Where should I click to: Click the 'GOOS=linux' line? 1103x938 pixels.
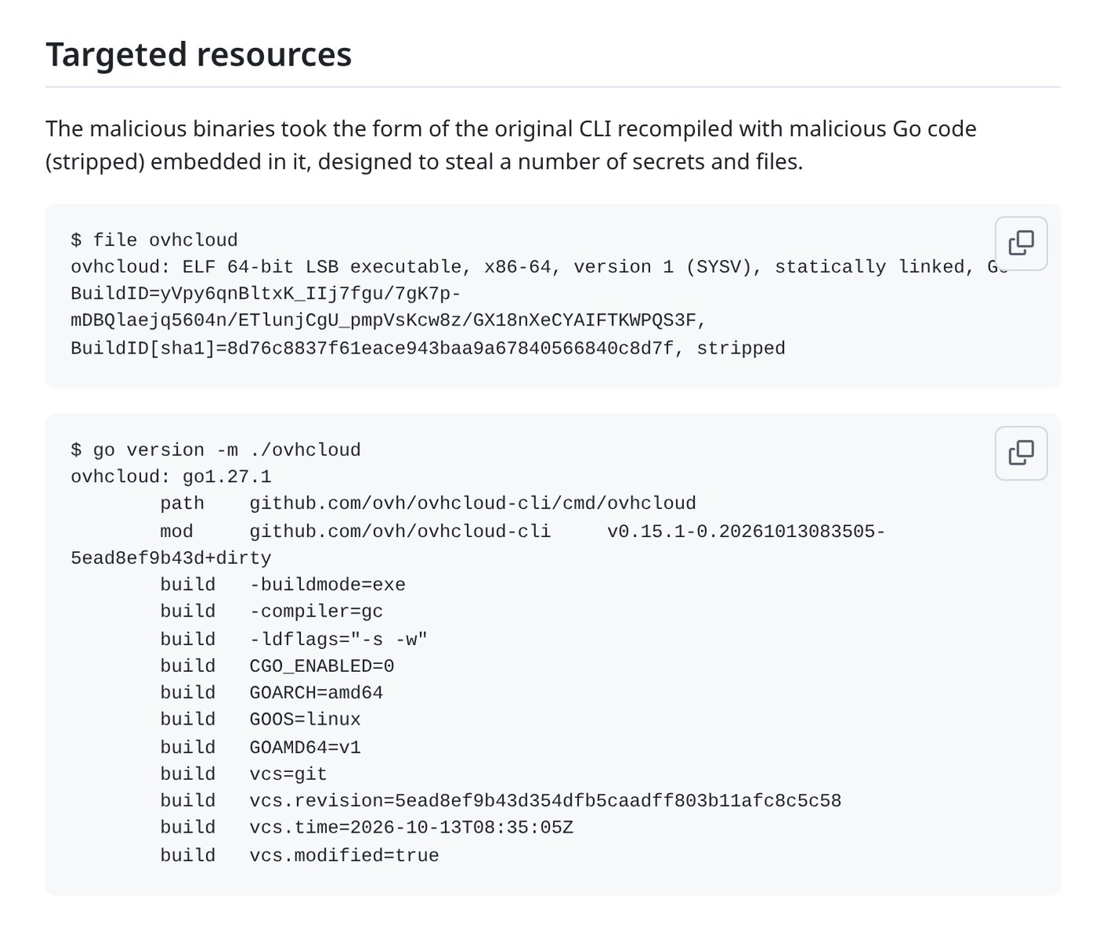[x=261, y=719]
